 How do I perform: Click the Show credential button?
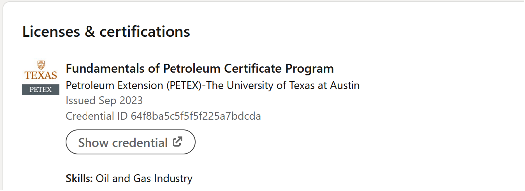tap(130, 142)
